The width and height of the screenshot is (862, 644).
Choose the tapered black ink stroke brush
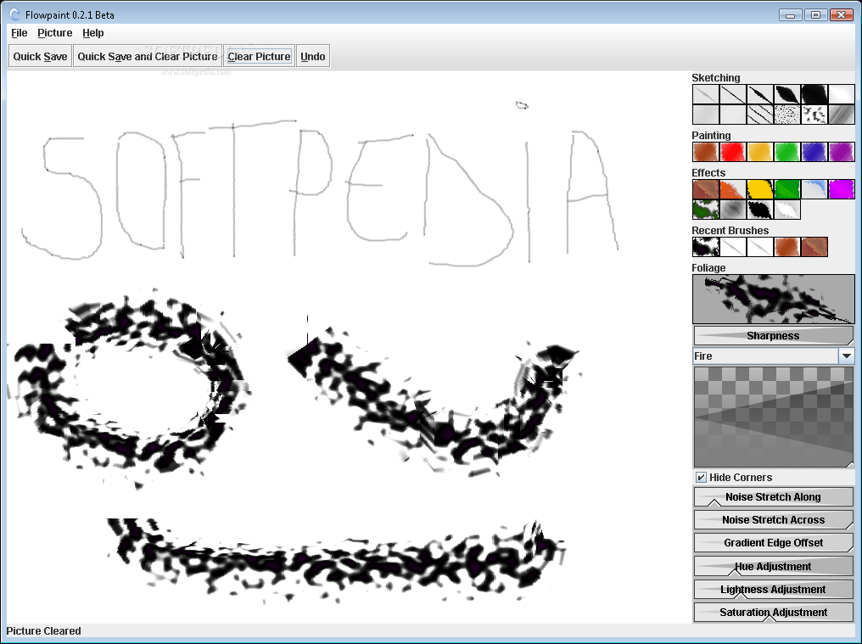759,94
